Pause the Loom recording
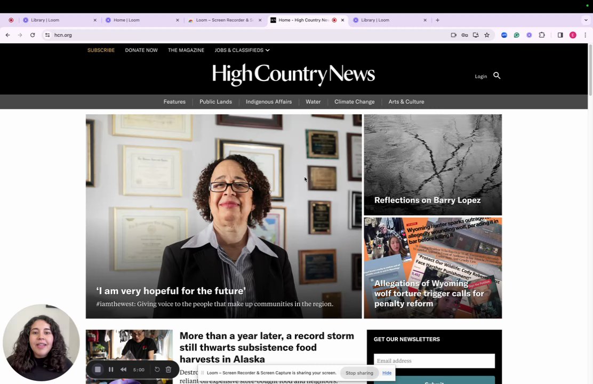The width and height of the screenshot is (593, 384). (x=111, y=370)
